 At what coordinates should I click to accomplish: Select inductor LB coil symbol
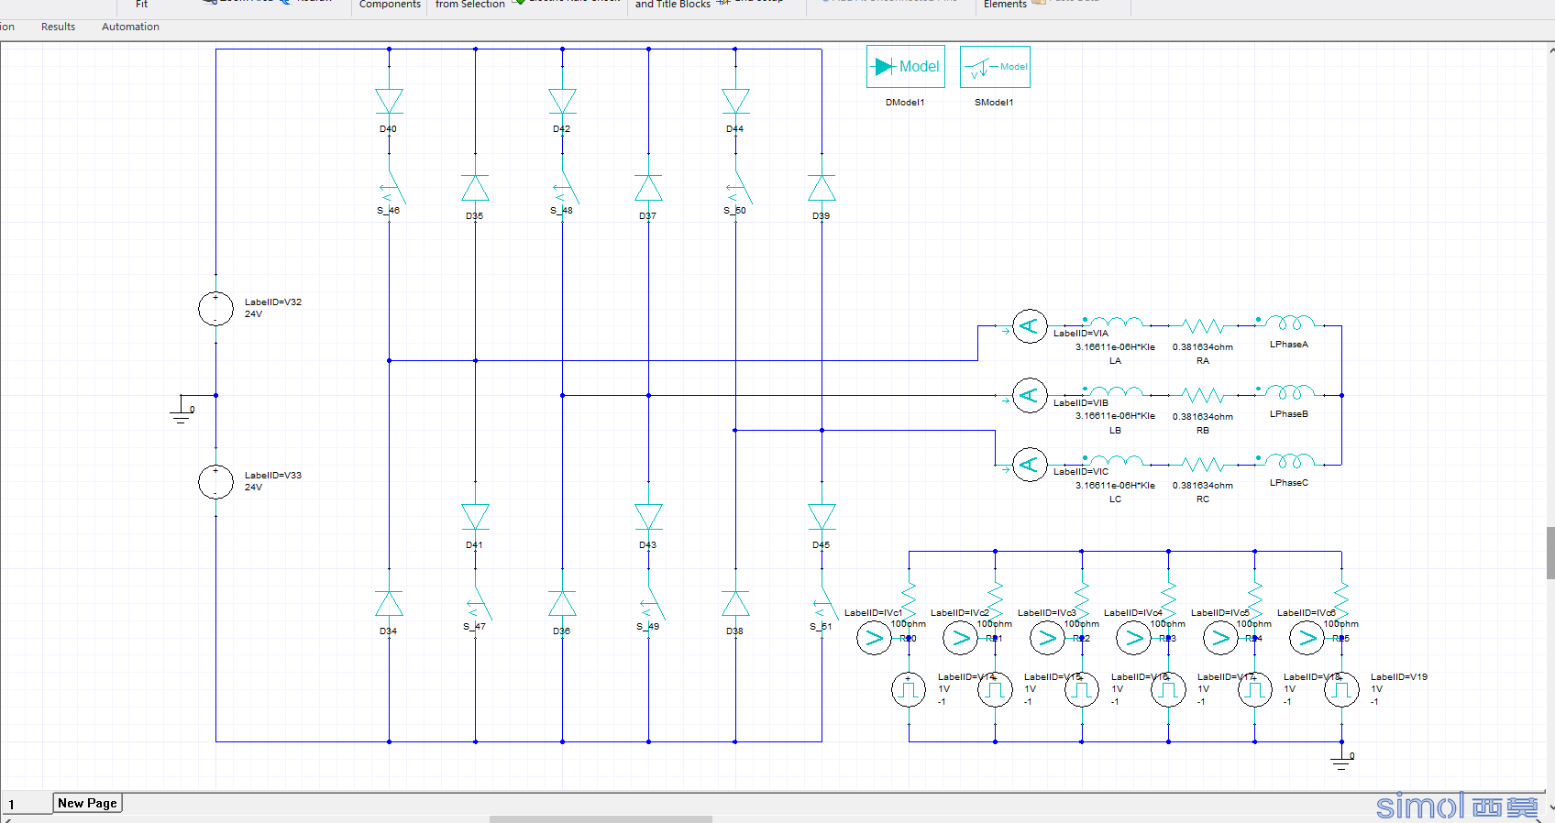1115,391
